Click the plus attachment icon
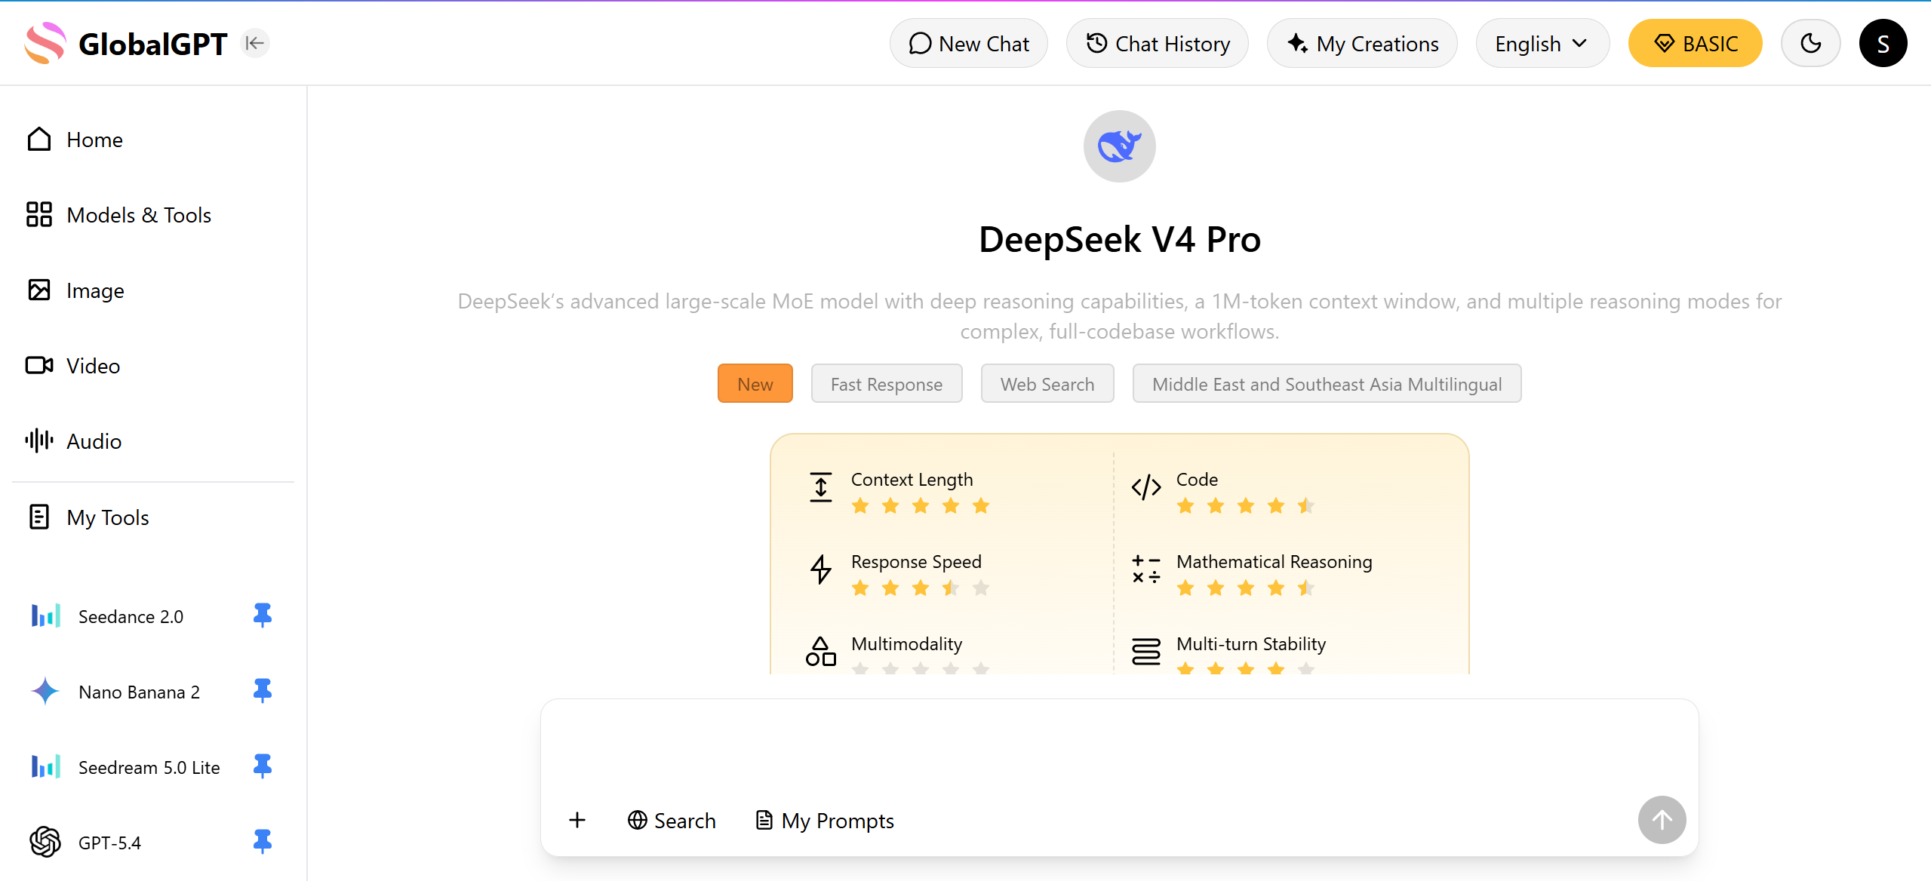1931x881 pixels. [x=577, y=820]
